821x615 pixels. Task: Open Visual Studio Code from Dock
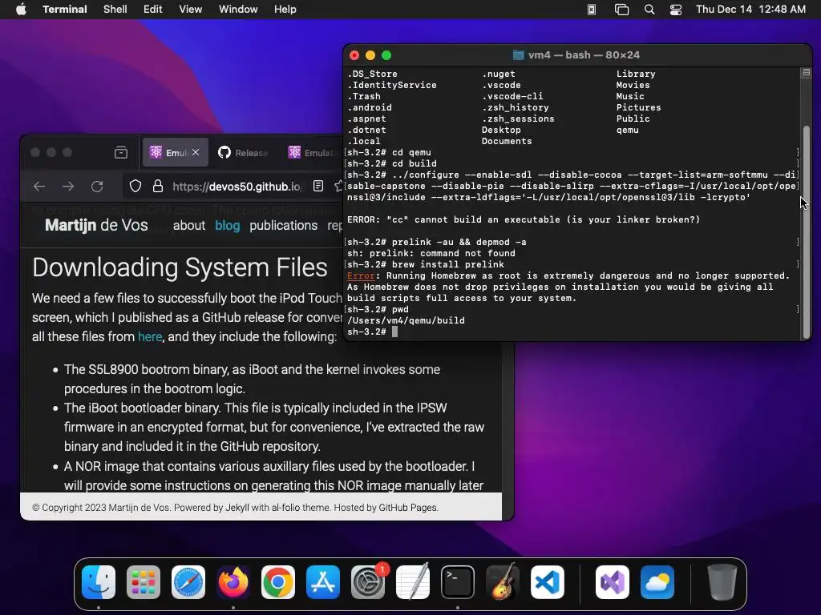click(548, 582)
